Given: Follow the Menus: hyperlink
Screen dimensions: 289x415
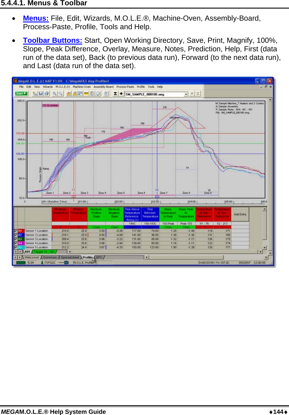Looking at the screenshot, I should (x=36, y=18).
